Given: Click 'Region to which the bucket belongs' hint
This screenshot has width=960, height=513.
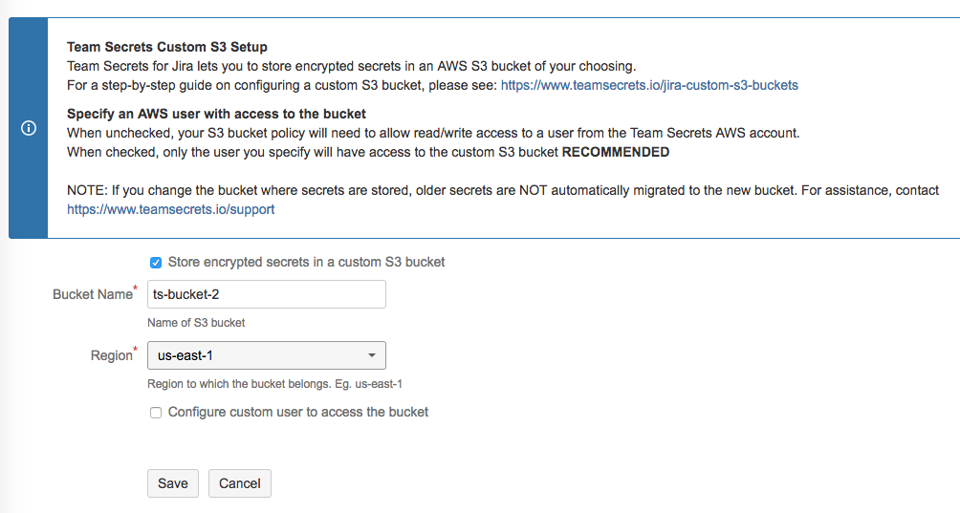Looking at the screenshot, I should pos(274,384).
